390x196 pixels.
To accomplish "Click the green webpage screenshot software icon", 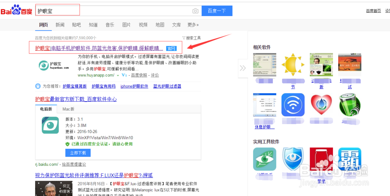I will point(321,65).
